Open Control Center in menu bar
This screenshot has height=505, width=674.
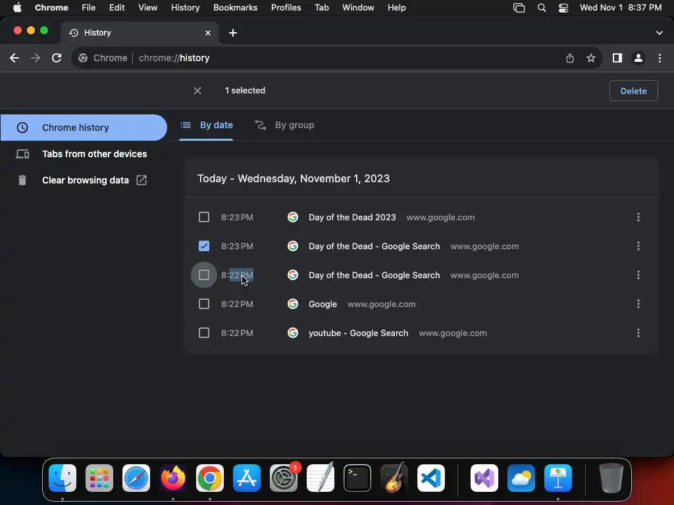(x=563, y=8)
